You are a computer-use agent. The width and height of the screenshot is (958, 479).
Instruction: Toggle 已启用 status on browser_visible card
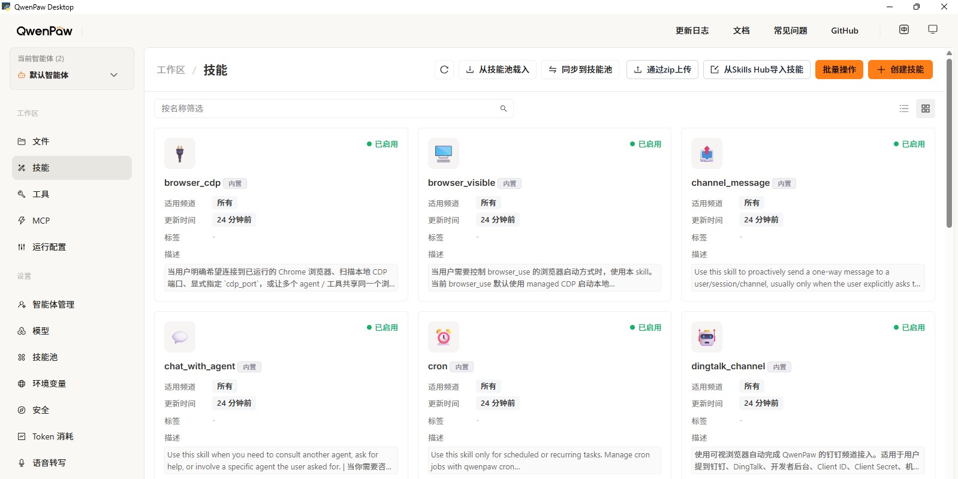(646, 144)
